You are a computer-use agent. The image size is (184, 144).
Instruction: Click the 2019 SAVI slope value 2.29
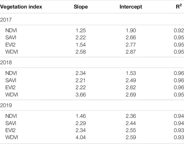[80, 123]
